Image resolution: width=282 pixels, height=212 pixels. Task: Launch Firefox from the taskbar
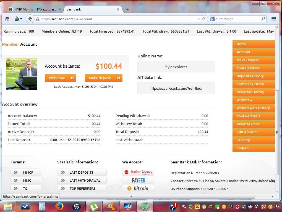click(59, 206)
